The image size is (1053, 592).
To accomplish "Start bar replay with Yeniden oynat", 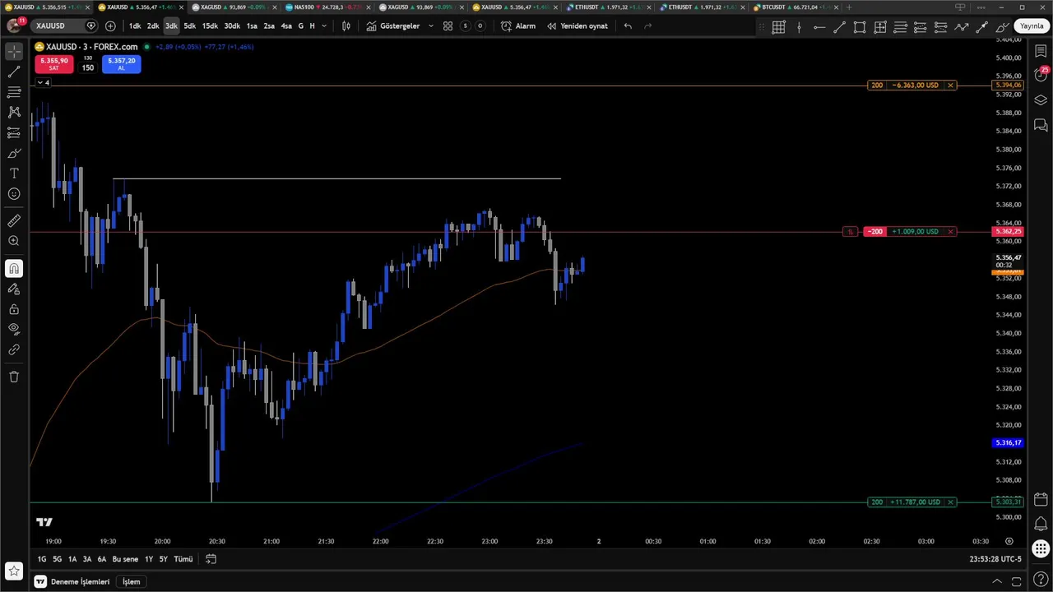I will click(x=578, y=26).
